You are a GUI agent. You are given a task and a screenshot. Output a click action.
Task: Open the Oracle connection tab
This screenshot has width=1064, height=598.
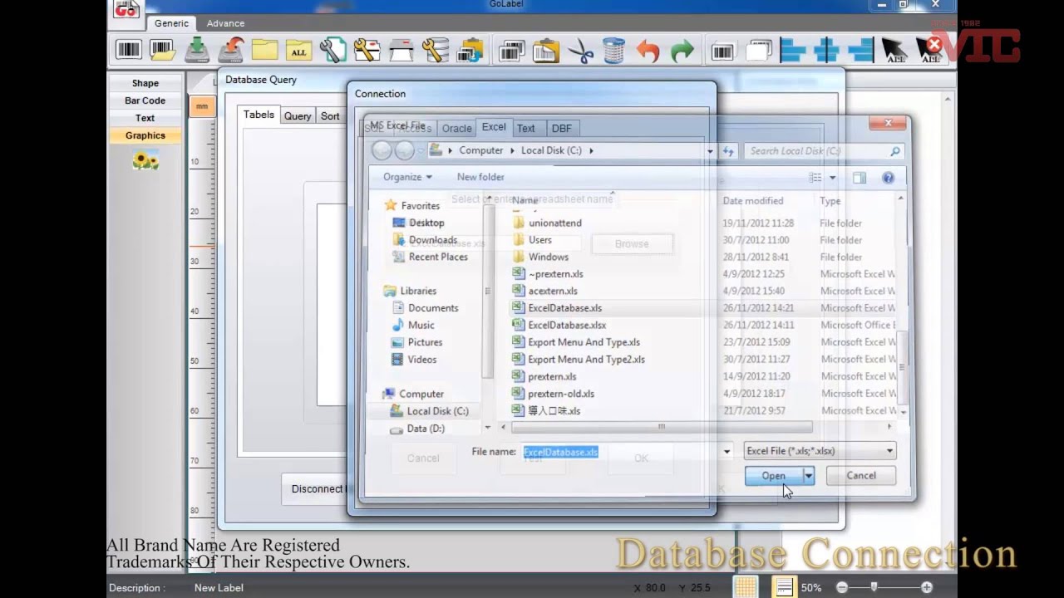click(x=456, y=128)
